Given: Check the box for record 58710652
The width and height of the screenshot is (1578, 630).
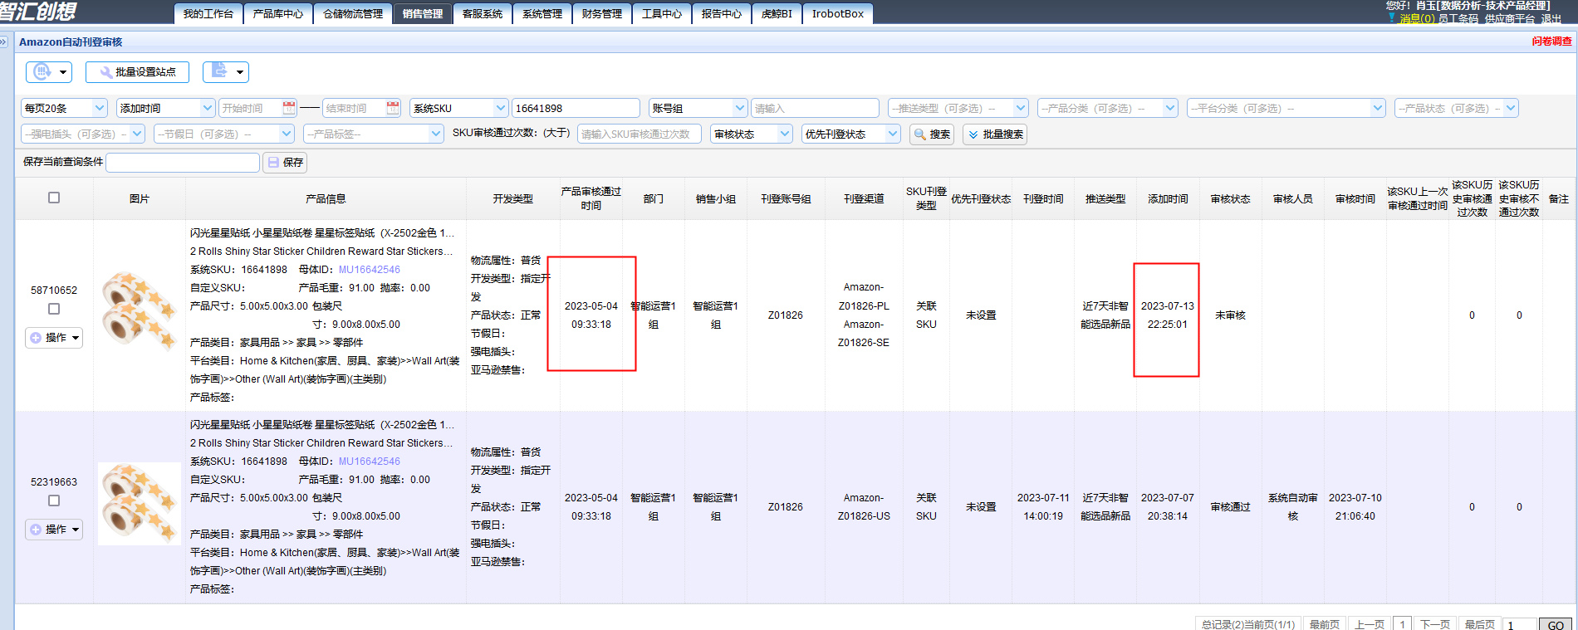Looking at the screenshot, I should point(54,309).
